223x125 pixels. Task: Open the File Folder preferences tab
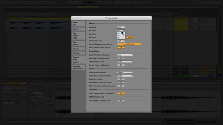(79, 43)
